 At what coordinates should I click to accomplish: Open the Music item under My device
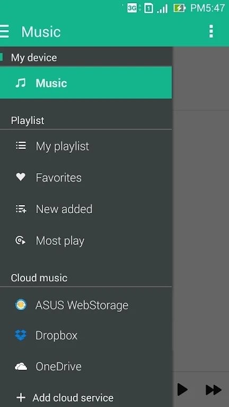pos(86,83)
